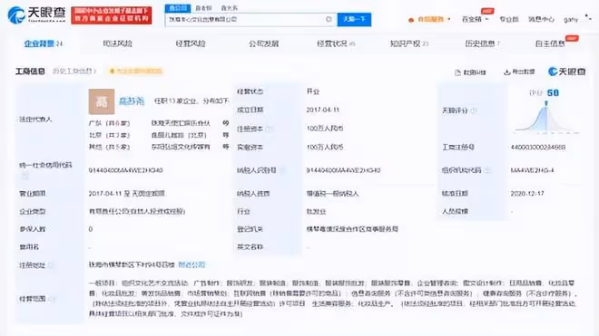This screenshot has height=336, width=599.
Task: Open the legal representative avatar 高
Action: pos(102,101)
